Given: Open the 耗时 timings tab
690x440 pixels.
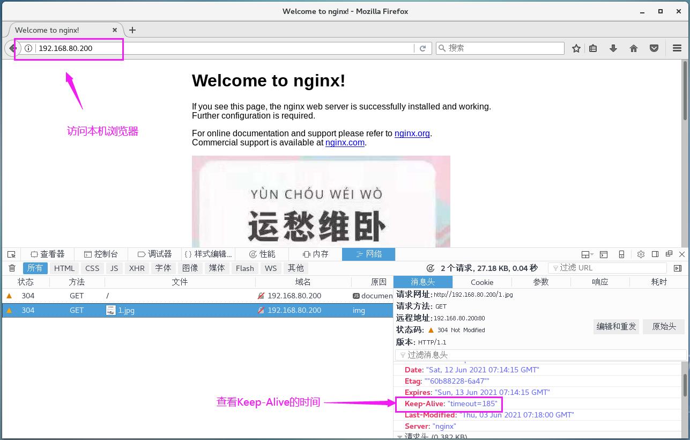Looking at the screenshot, I should (659, 282).
